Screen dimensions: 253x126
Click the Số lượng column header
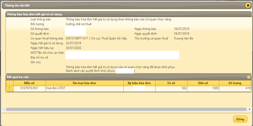[235, 83]
